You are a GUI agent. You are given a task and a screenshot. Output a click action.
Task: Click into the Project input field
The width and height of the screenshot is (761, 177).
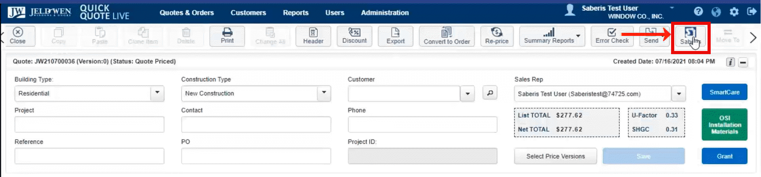pyautogui.click(x=89, y=124)
